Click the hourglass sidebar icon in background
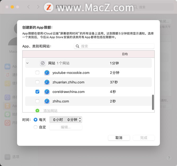The width and height of the screenshot is (177, 166). (x=7, y=106)
